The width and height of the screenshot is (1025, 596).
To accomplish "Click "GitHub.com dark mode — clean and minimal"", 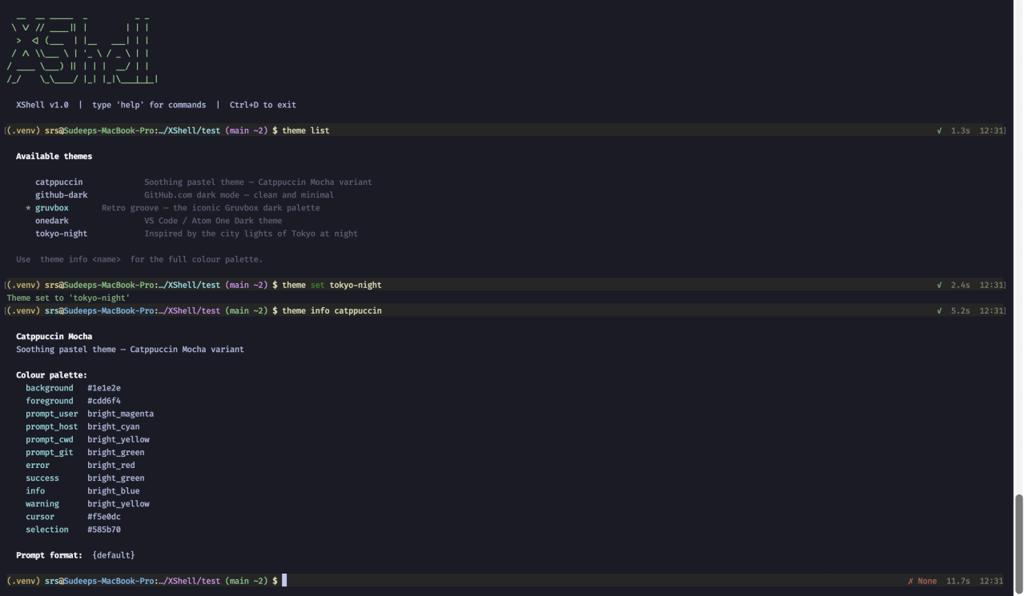I will [x=239, y=194].
